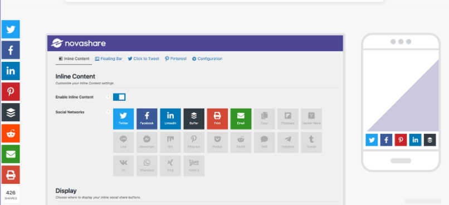The height and width of the screenshot is (205, 449).
Task: Enable the Copy network tile
Action: tap(264, 119)
